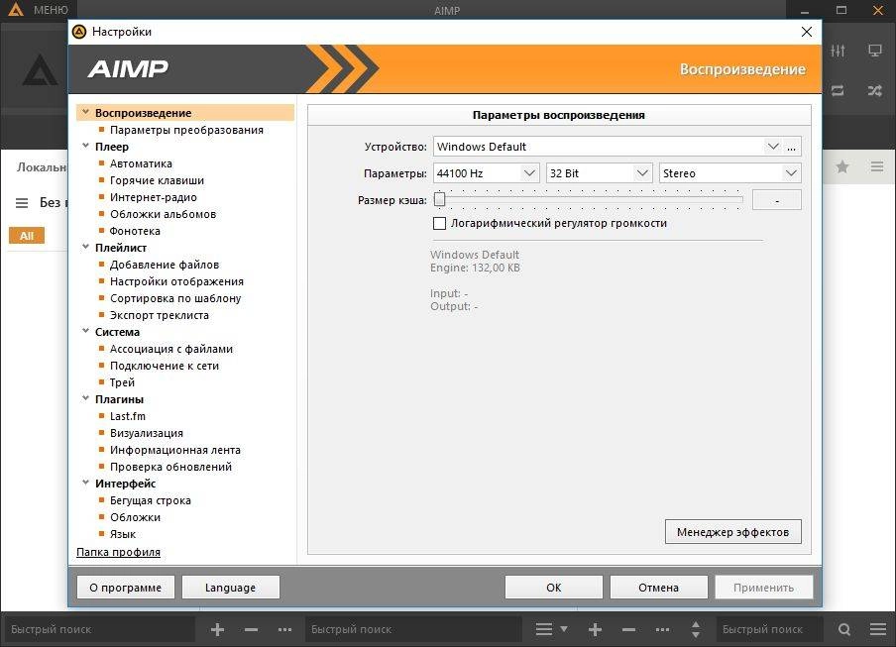Open Менеджер эффектов
The width and height of the screenshot is (896, 647).
coord(733,532)
